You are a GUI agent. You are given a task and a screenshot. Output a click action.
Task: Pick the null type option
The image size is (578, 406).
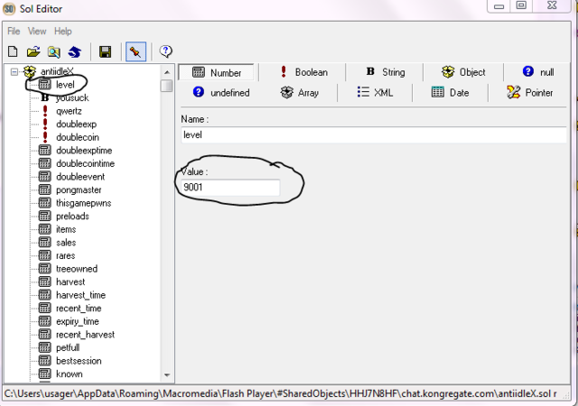point(537,72)
